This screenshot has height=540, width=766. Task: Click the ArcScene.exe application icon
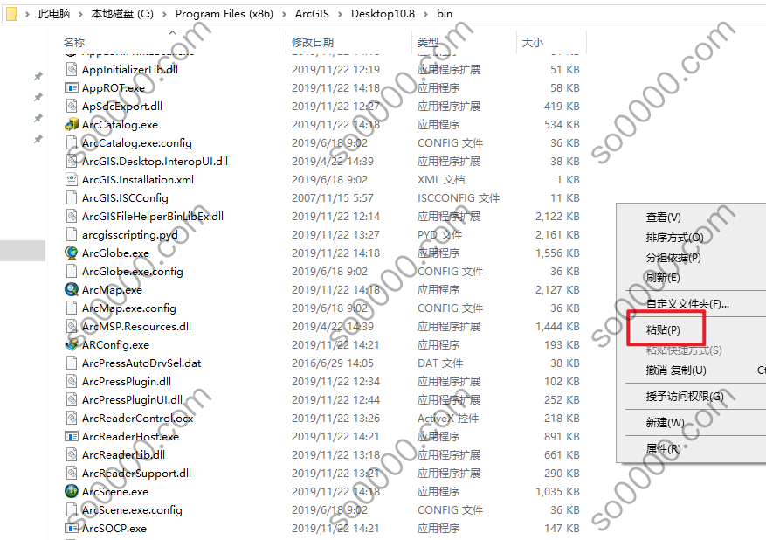(x=72, y=491)
